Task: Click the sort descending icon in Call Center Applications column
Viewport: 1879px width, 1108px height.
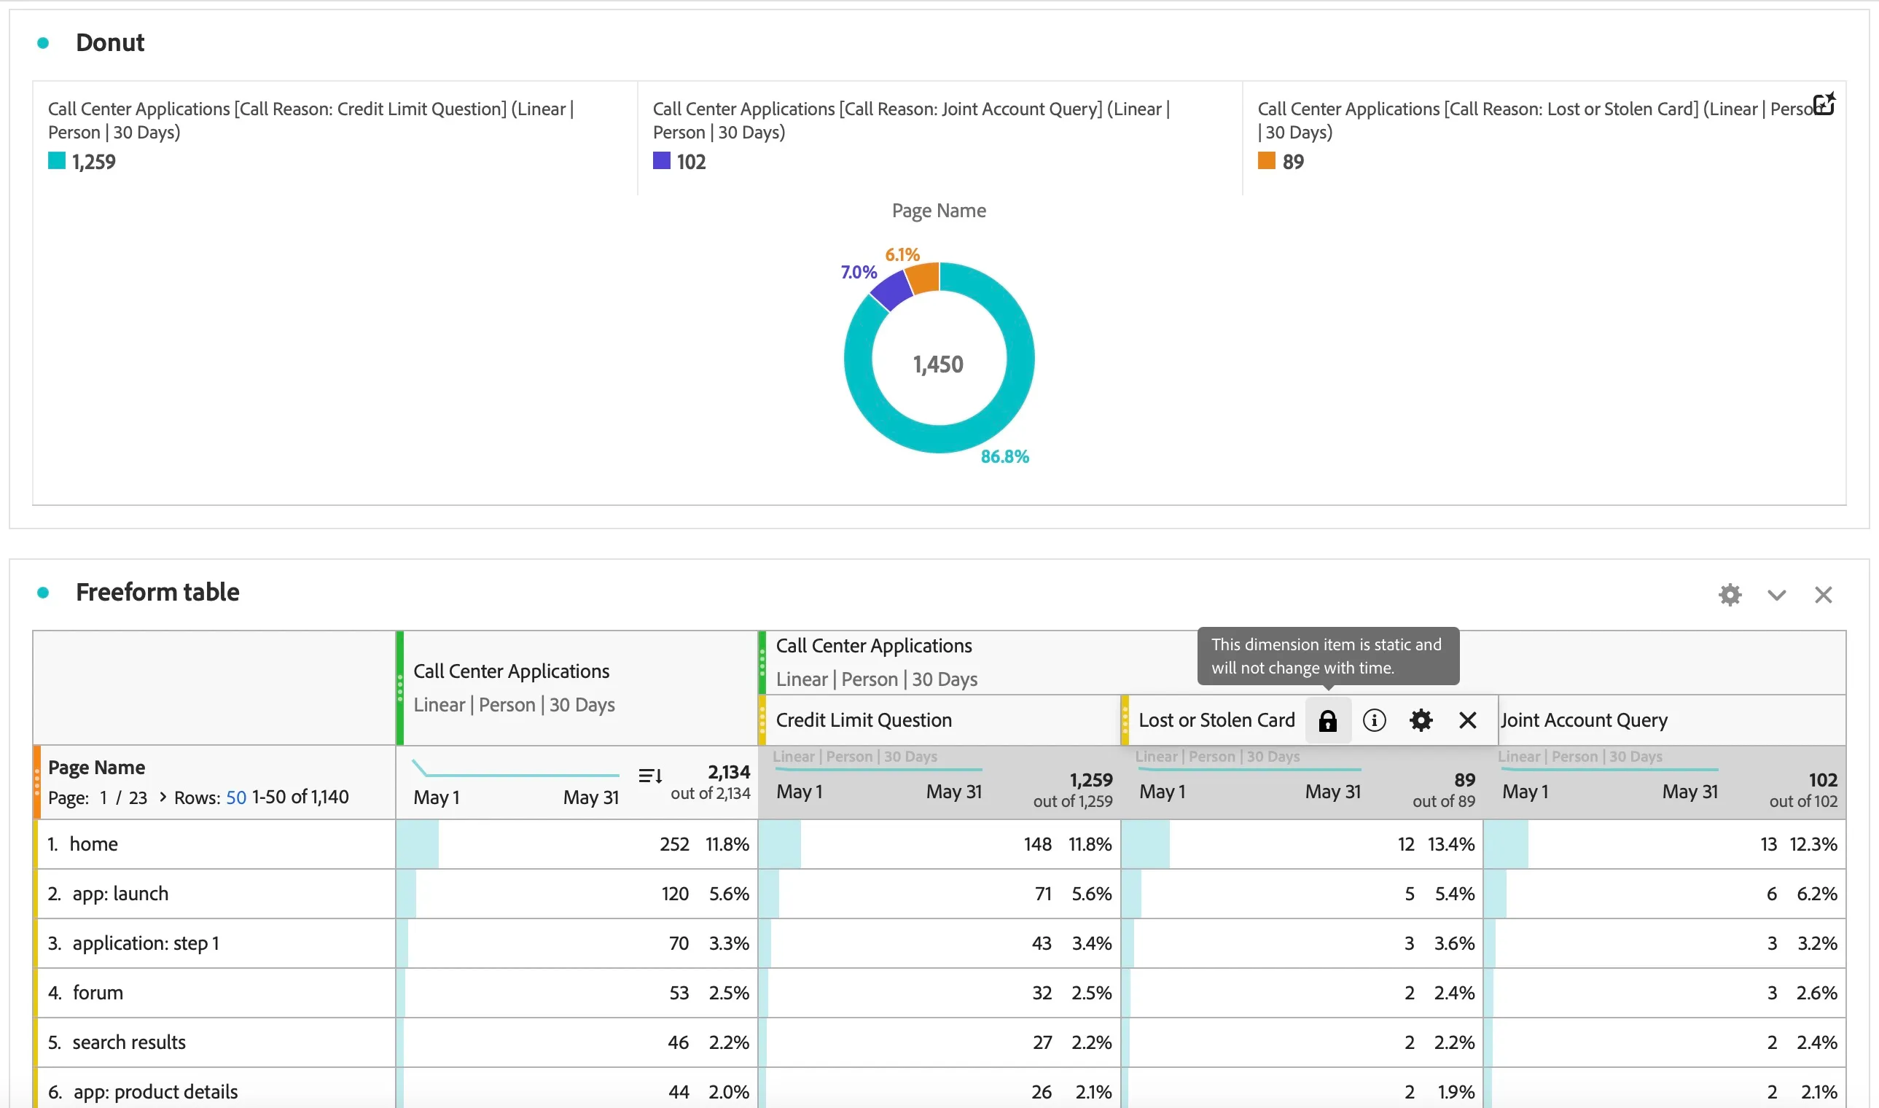Action: pos(650,776)
